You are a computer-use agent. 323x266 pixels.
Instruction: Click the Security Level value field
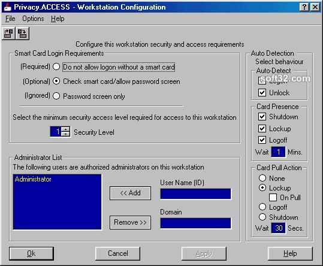[x=56, y=132]
